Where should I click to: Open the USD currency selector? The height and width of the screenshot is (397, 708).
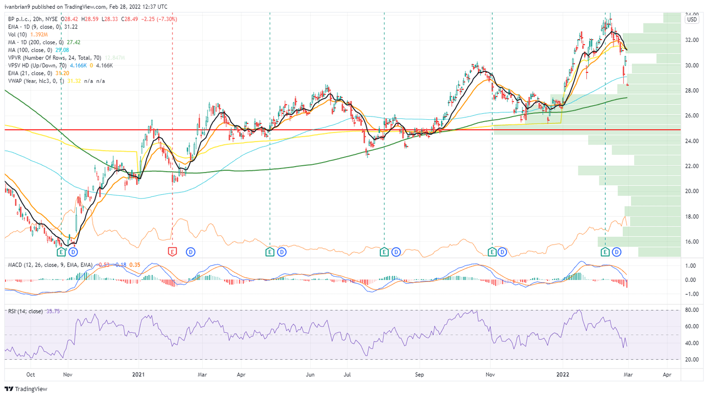pyautogui.click(x=692, y=20)
